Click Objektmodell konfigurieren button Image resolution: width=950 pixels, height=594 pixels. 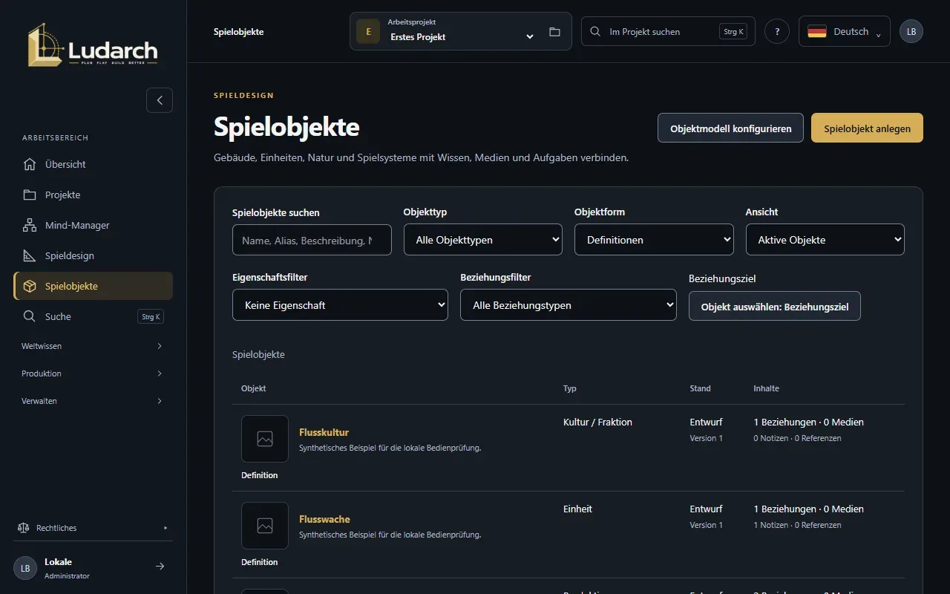coord(730,128)
